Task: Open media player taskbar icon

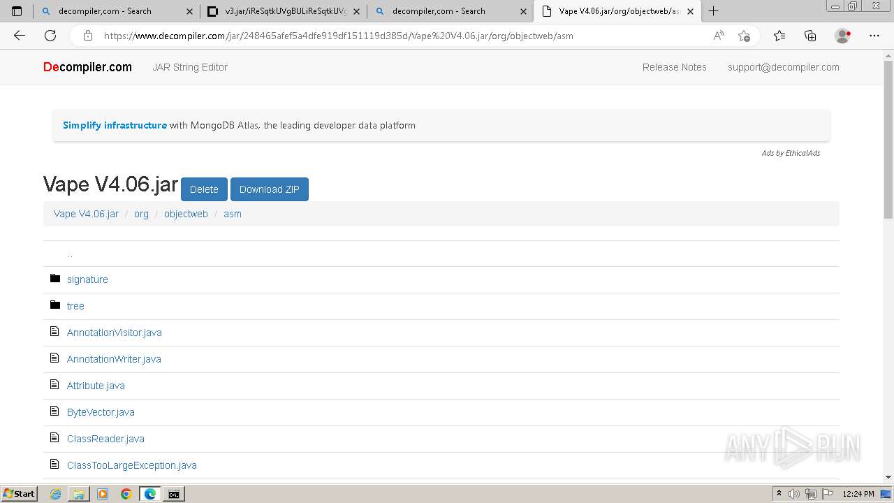Action: 103,494
